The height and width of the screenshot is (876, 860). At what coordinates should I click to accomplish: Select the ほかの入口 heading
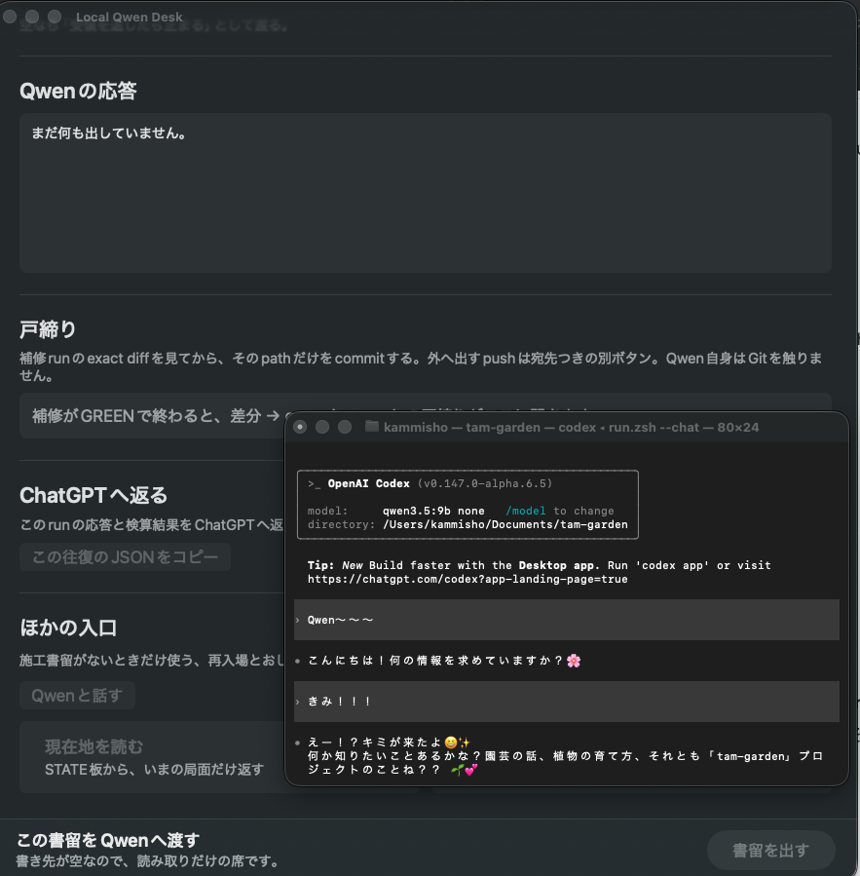68,628
